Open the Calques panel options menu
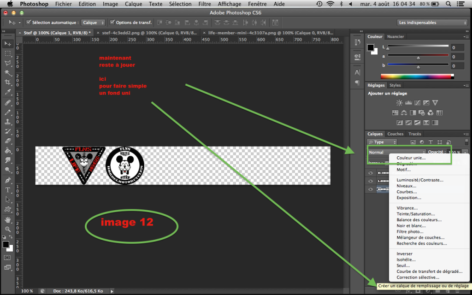 466,134
